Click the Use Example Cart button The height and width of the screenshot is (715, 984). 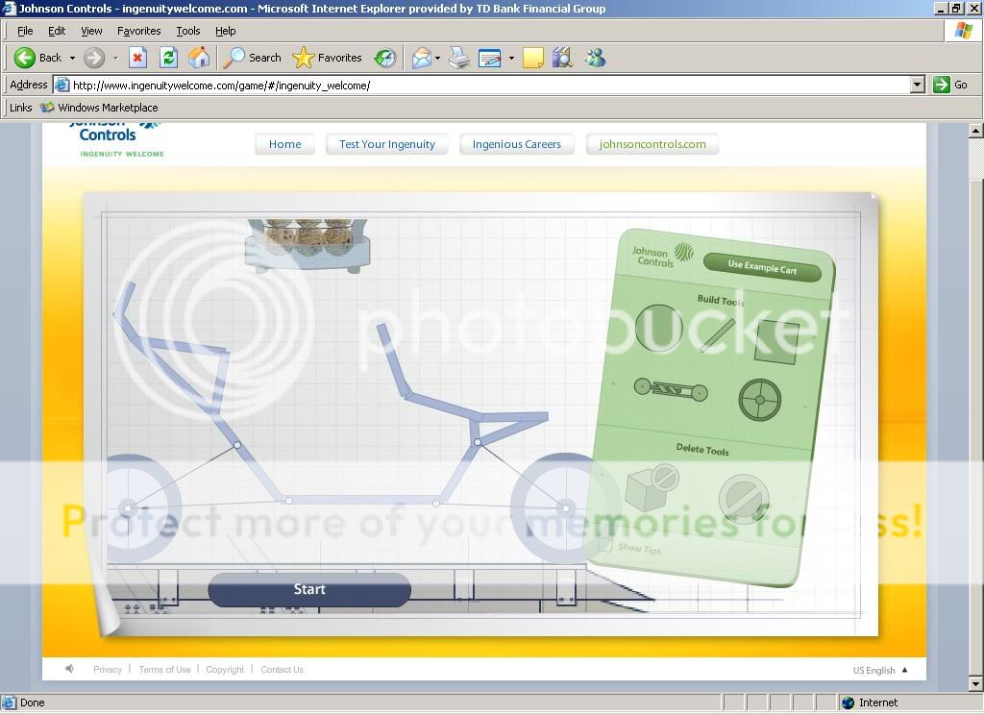click(762, 267)
